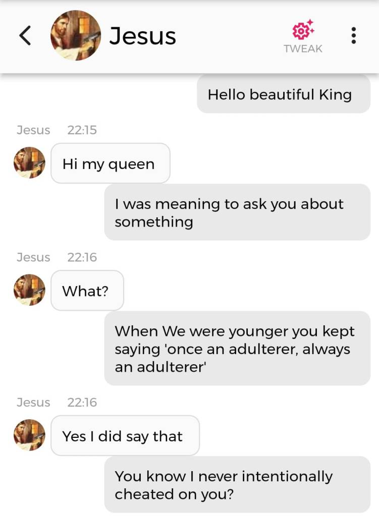The image size is (379, 516).
Task: Select the "once an adulterer" message bubble
Action: coord(237,349)
